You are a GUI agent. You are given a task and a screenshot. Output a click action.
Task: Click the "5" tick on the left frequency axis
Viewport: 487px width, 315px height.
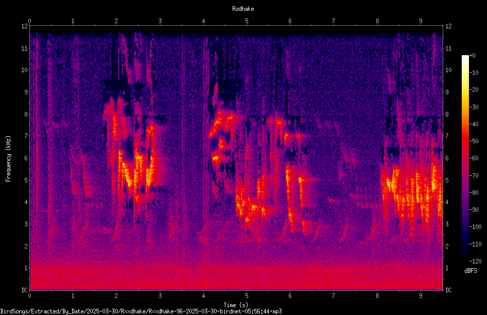pos(26,180)
